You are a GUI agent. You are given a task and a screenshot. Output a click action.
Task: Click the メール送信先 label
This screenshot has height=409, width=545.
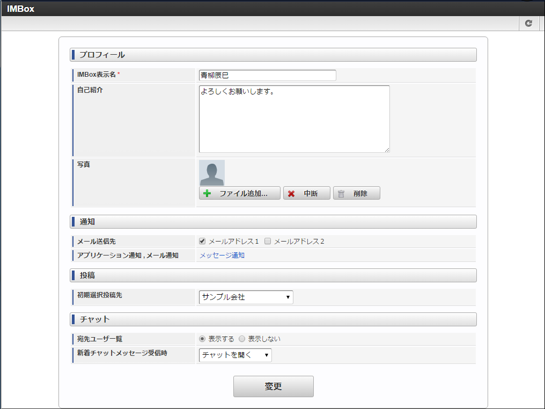click(96, 242)
